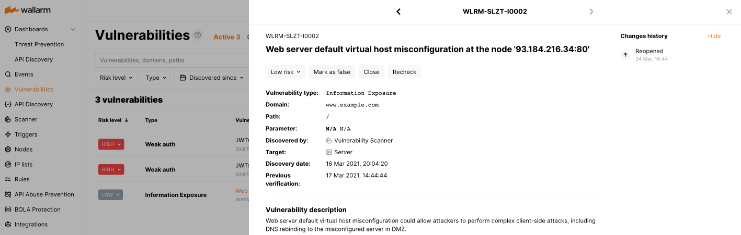Screen dimensions: 741x235
Task: Click the Integrations icon in the sidebar
Action: (x=8, y=225)
